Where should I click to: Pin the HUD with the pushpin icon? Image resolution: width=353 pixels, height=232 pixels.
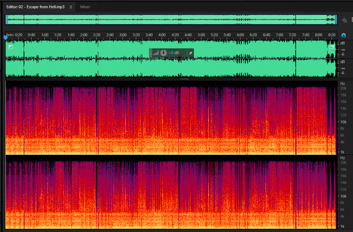[x=190, y=53]
